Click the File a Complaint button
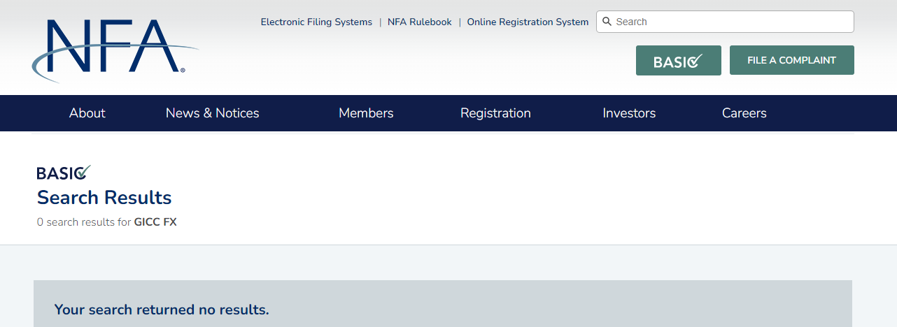Image resolution: width=897 pixels, height=327 pixels. coord(791,60)
